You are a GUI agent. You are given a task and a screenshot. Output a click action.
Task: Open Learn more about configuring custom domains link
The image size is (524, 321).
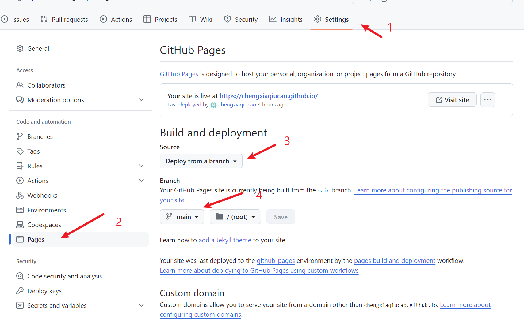coord(465,304)
